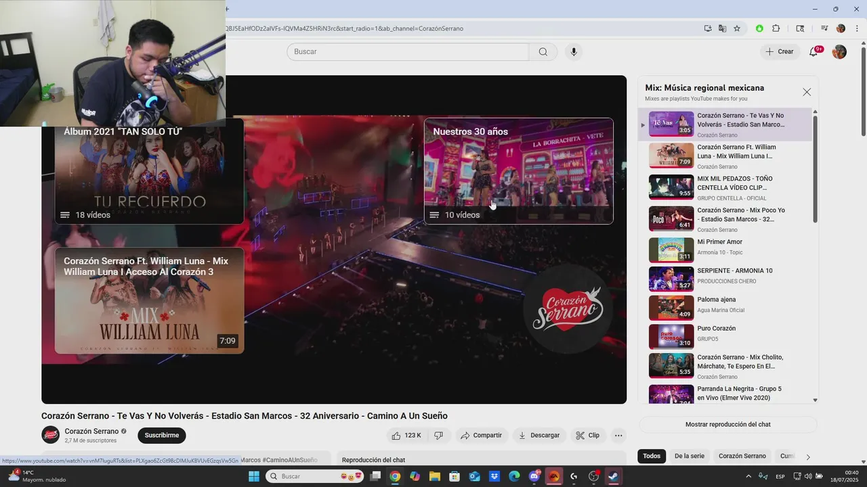
Task: Click the Clip scissors button
Action: [x=587, y=436]
